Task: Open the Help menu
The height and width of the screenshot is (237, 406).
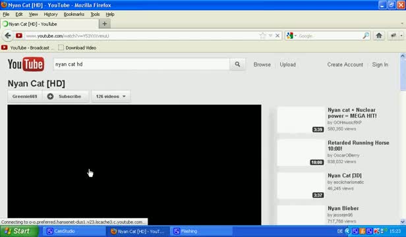Action: pyautogui.click(x=110, y=14)
